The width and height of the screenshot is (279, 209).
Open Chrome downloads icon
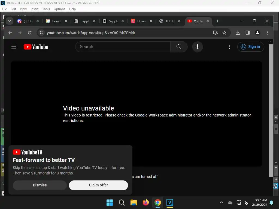[x=238, y=33]
